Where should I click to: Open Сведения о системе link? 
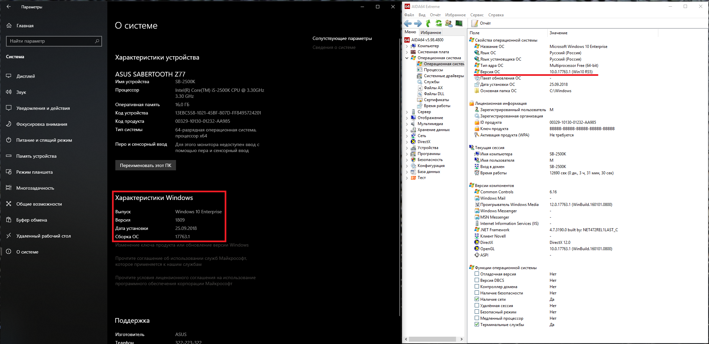tap(334, 47)
